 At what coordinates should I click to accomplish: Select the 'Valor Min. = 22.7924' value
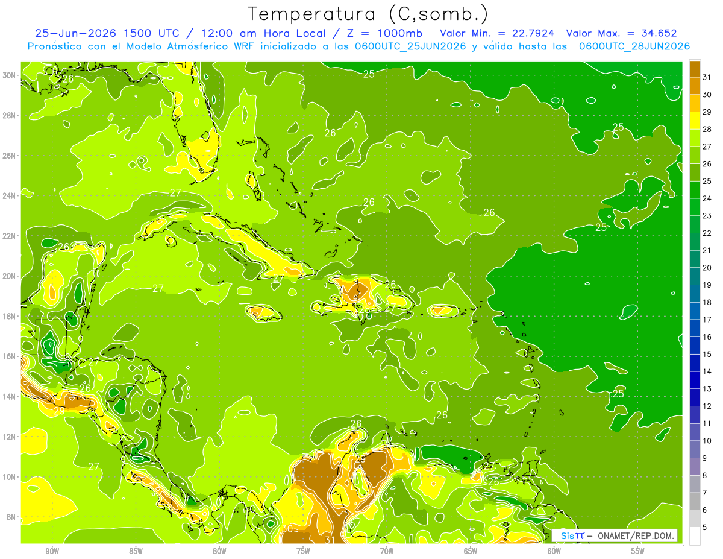pos(497,33)
